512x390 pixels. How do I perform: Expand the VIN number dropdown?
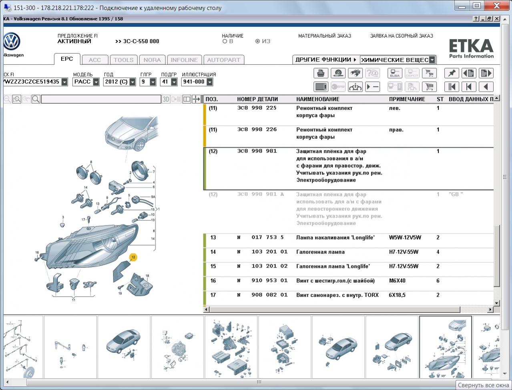pos(64,82)
